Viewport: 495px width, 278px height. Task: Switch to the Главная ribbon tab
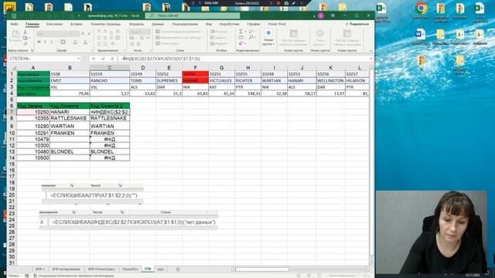(x=32, y=24)
